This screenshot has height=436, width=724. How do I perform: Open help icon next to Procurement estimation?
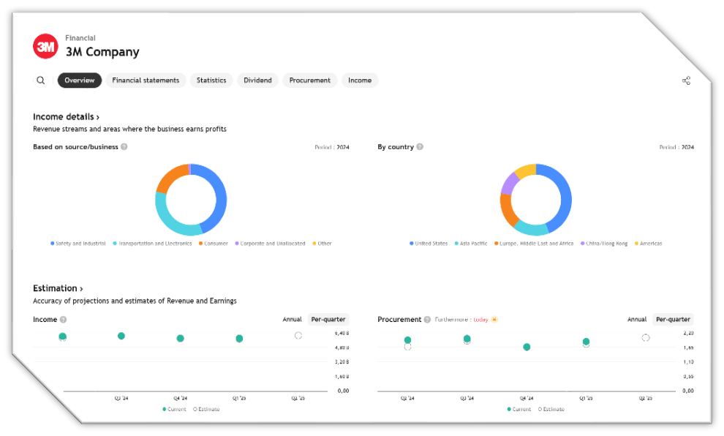[427, 320]
